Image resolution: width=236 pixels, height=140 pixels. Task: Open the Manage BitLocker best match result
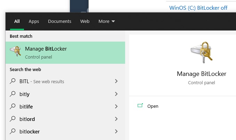point(65,53)
